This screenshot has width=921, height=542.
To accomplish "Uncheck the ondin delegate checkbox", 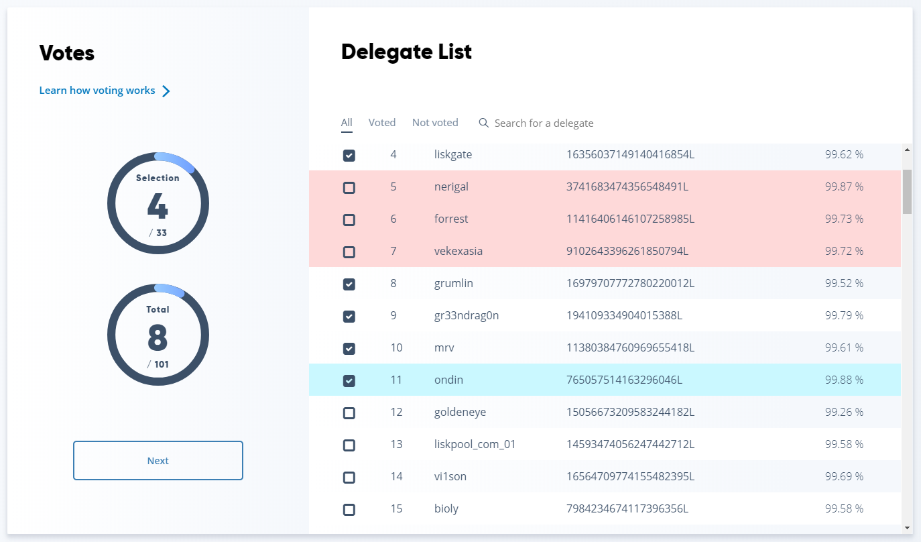I will tap(349, 381).
